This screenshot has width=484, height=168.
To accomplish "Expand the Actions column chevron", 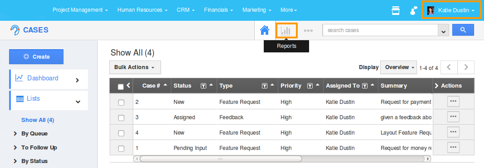I will point(436,86).
